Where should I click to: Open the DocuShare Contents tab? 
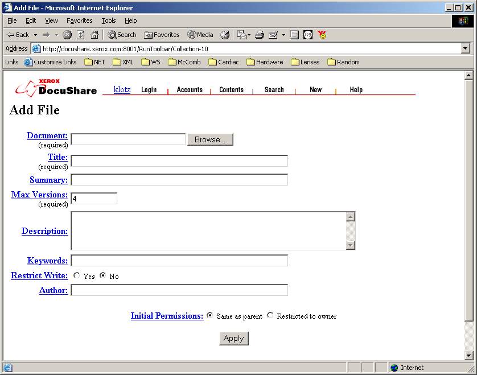[231, 90]
